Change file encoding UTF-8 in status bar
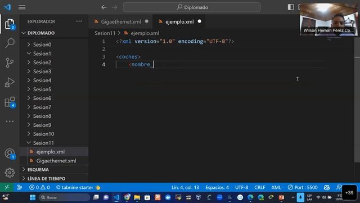The height and width of the screenshot is (203, 360). click(241, 187)
